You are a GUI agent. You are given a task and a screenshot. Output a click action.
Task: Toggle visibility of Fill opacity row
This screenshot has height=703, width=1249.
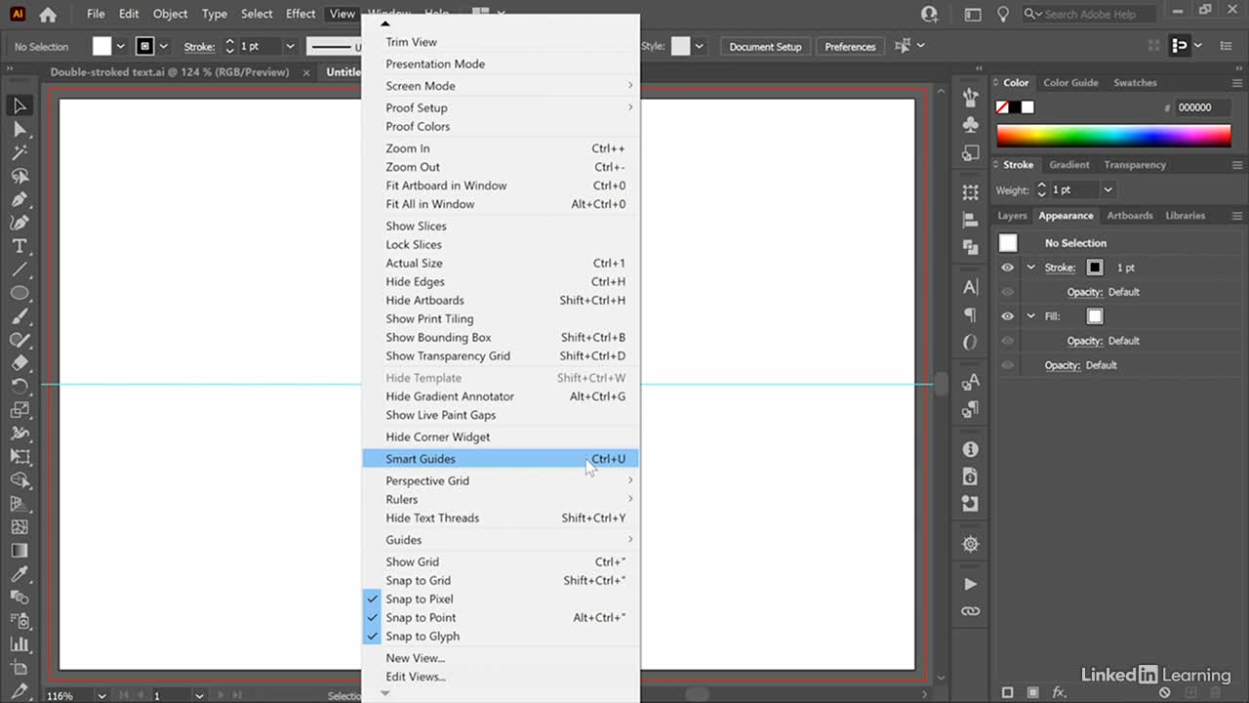coord(1007,341)
